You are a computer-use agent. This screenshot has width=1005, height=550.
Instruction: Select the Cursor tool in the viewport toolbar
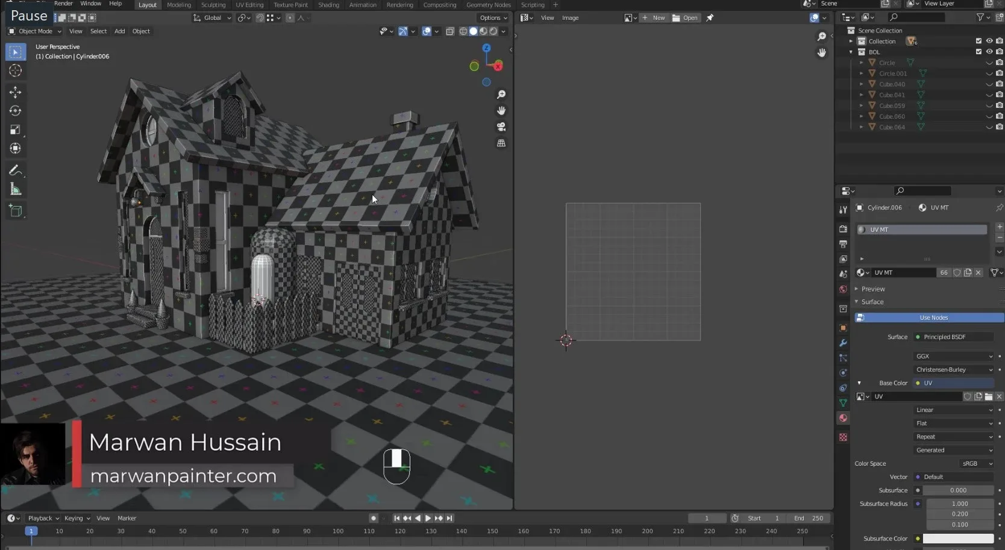point(16,70)
